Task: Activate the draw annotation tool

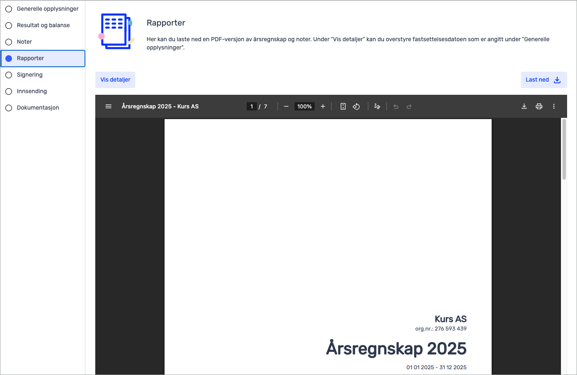Action: [x=377, y=106]
